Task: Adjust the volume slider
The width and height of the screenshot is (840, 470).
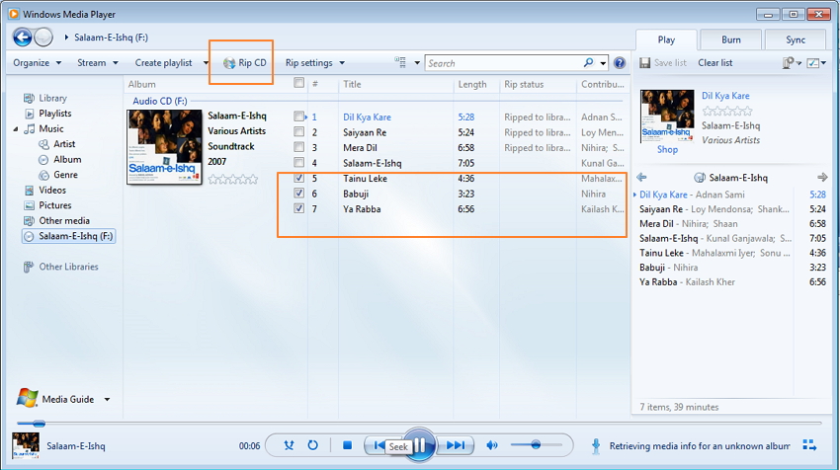Action: [535, 445]
